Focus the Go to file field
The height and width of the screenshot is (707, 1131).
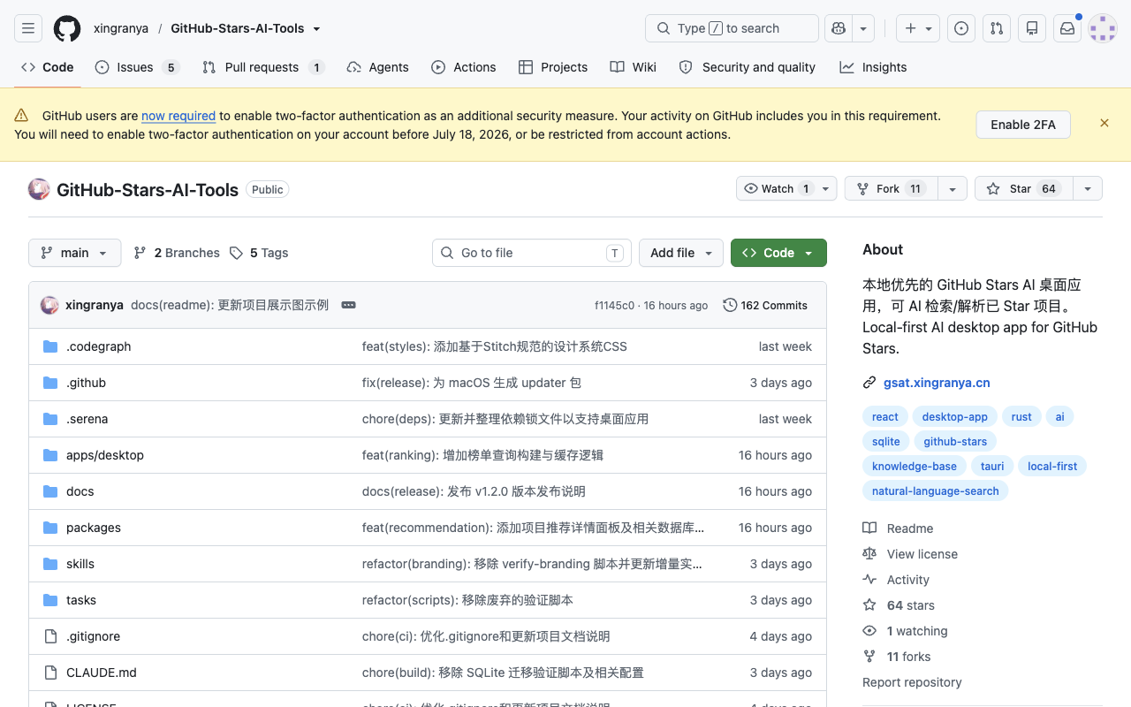coord(532,253)
